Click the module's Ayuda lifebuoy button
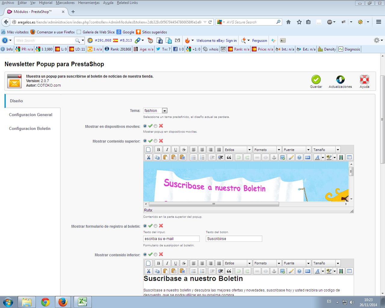The height and width of the screenshot is (308, 385). pyautogui.click(x=365, y=82)
